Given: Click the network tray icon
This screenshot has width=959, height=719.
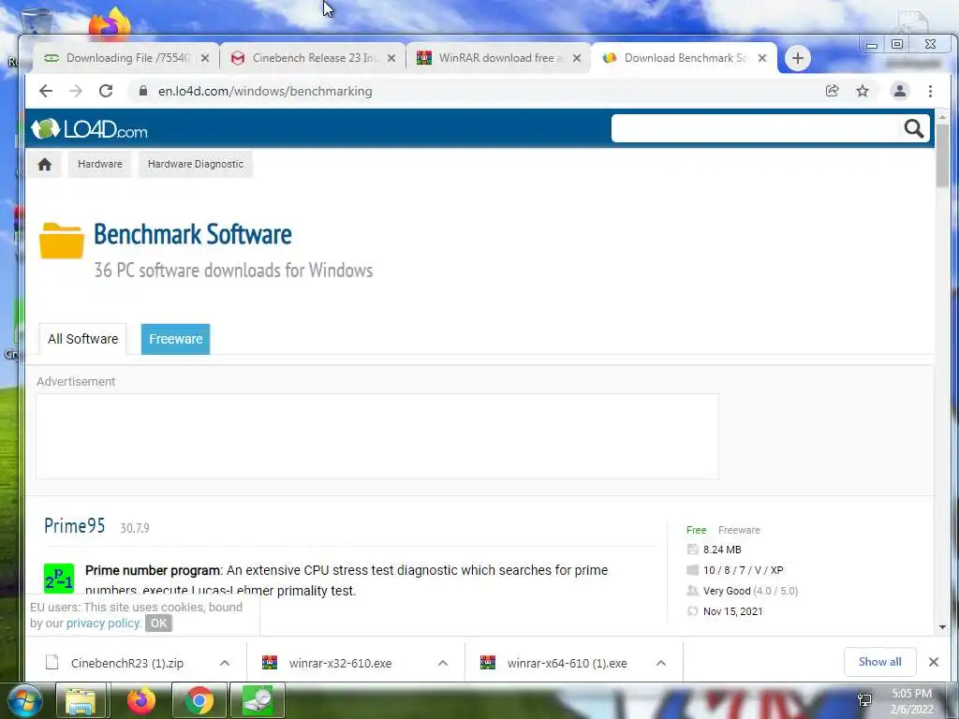Looking at the screenshot, I should pyautogui.click(x=864, y=700).
